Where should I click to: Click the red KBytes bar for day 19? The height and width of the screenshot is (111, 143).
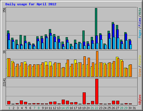(x=84, y=98)
